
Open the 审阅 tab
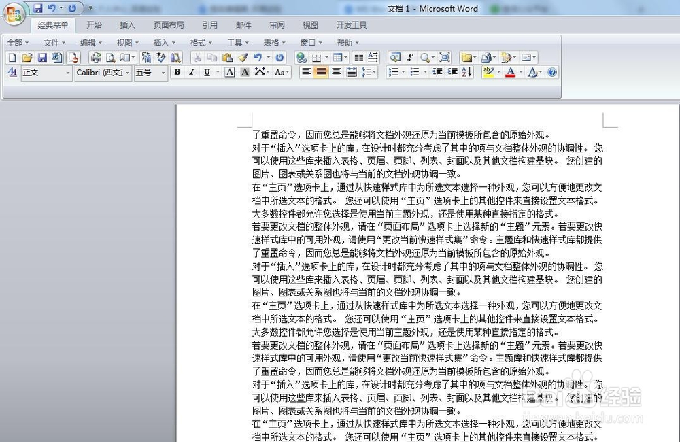pyautogui.click(x=277, y=25)
